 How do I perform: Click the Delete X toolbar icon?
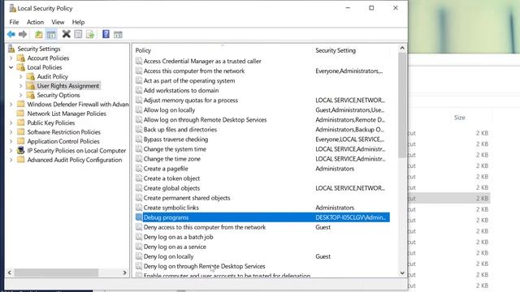tap(67, 34)
